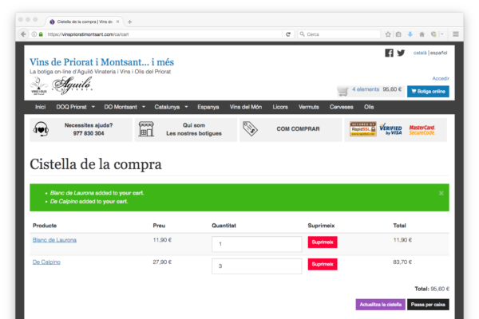
Task: Expand the DOQ Priorat menu
Action: pos(73,106)
